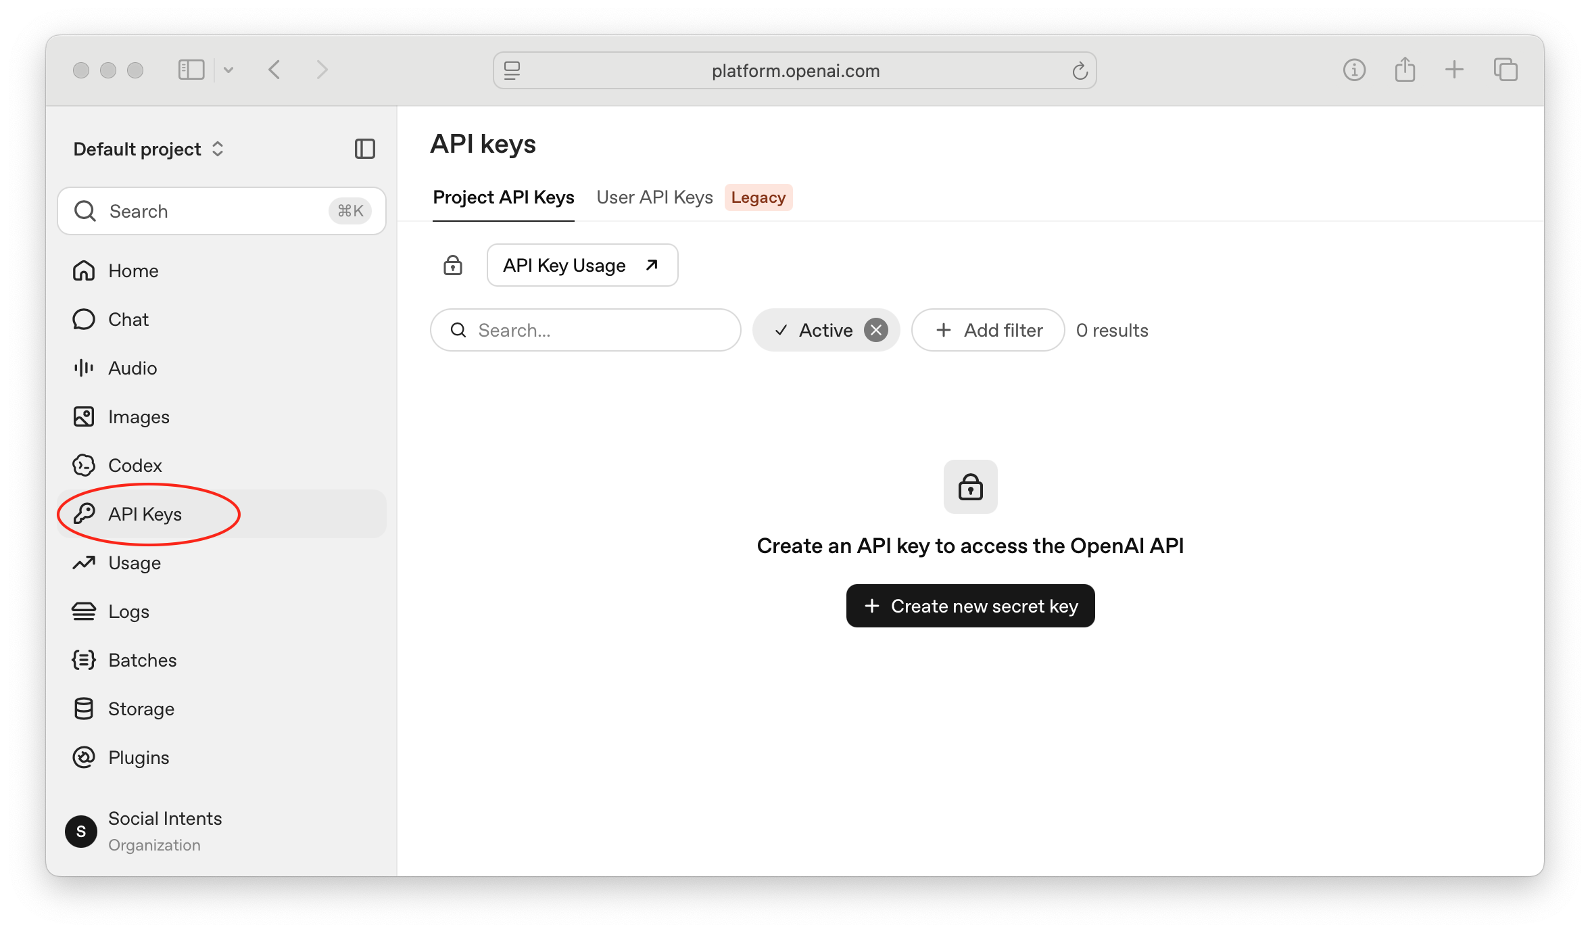
Task: Open the Usage page
Action: pos(222,563)
